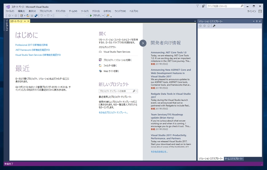Open the Solution Platforms combo box
This screenshot has width=267, height=170.
click(78, 16)
